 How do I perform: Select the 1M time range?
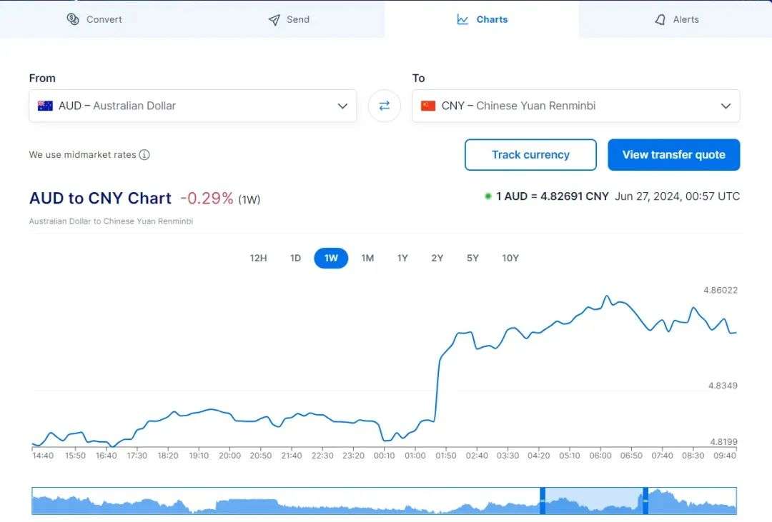point(367,258)
